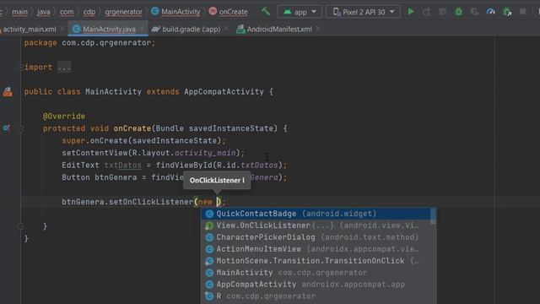Pick ActionMenuItemView completion entry

click(316, 249)
